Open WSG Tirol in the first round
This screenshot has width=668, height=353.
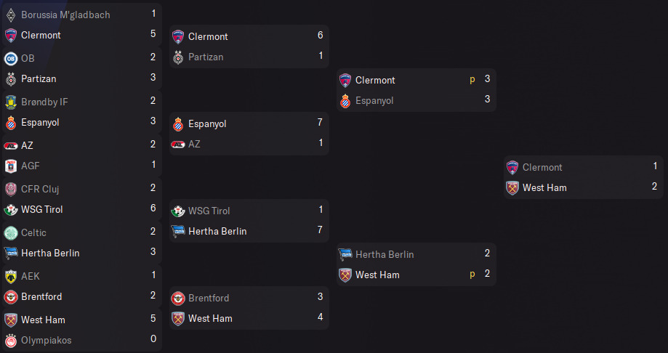pyautogui.click(x=41, y=209)
